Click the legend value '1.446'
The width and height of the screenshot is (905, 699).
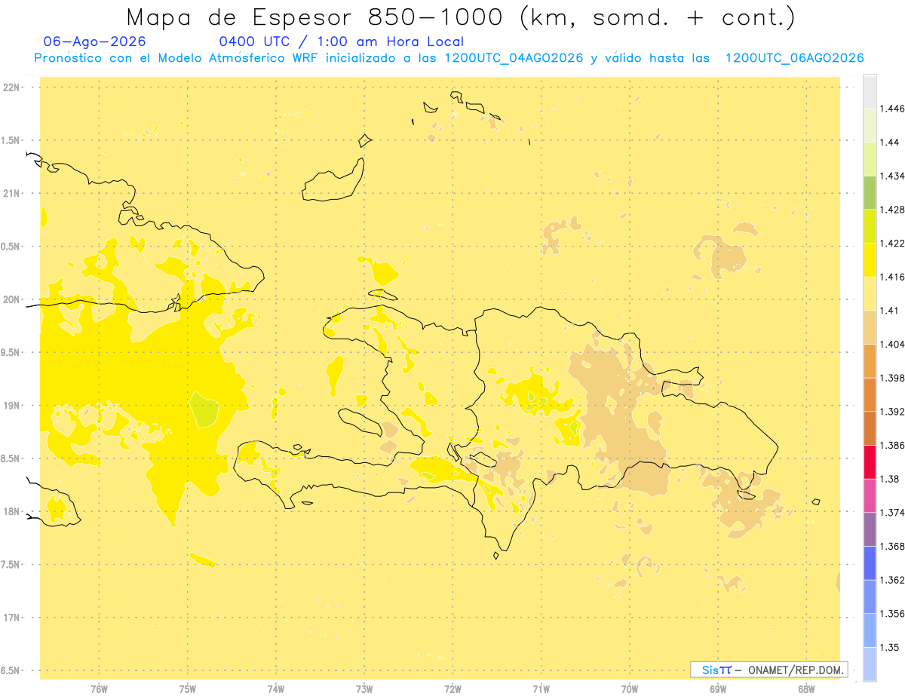pyautogui.click(x=893, y=109)
